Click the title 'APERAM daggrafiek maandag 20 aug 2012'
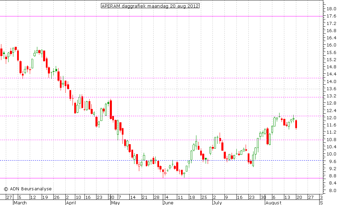The image size is (337, 205). 150,6
